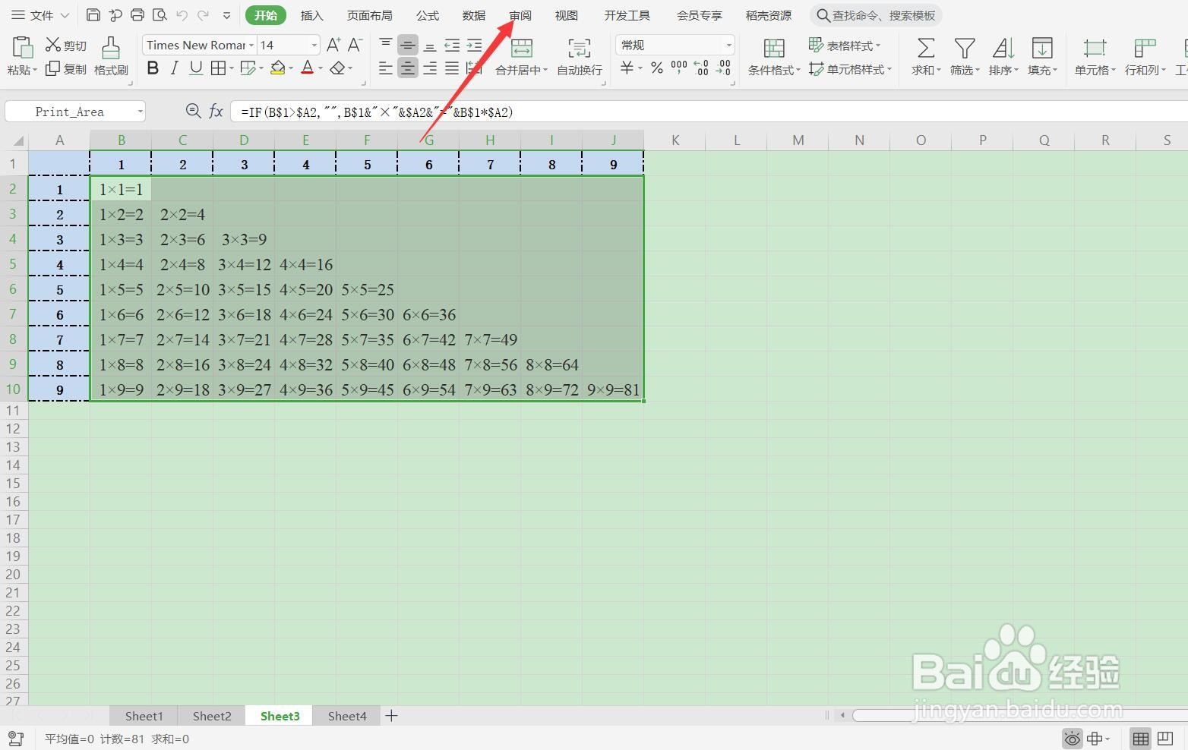Expand the Table Style (表格样式) dropdown
The image size is (1188, 750).
pos(878,46)
